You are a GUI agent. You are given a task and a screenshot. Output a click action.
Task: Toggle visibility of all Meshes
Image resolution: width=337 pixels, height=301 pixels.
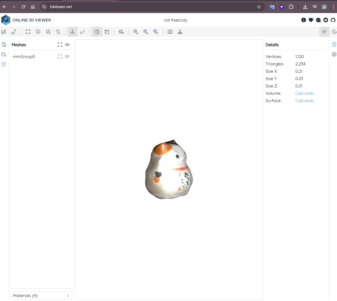(67, 45)
